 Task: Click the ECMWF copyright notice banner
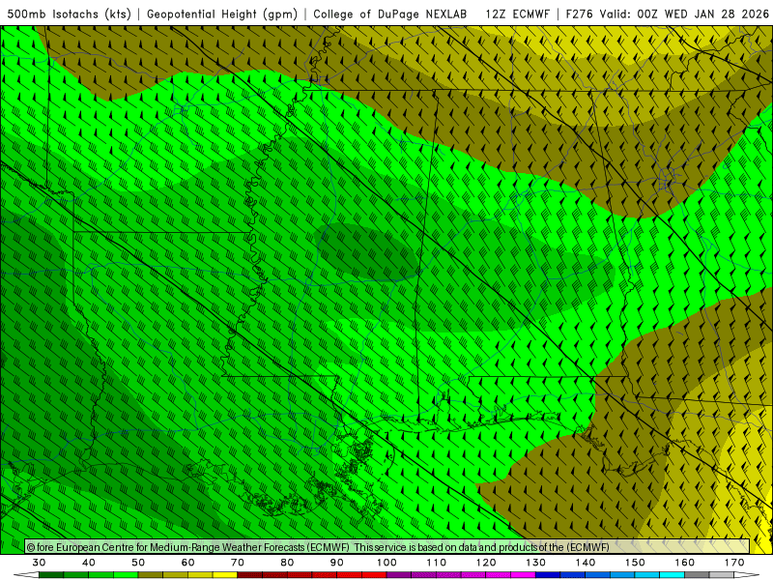(387, 546)
